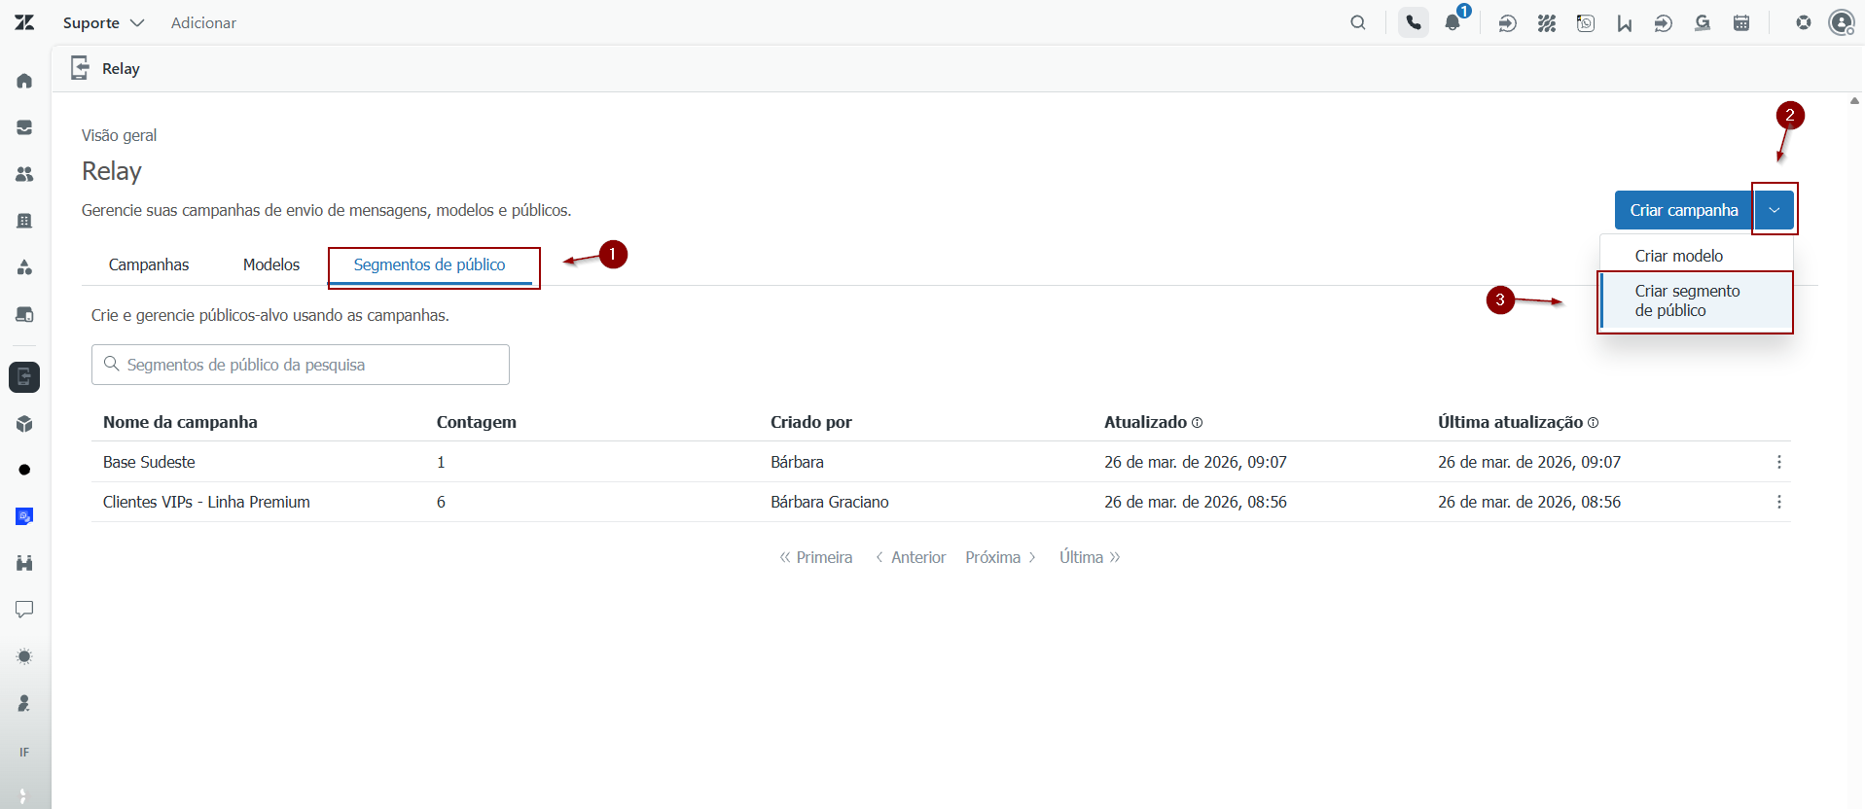Focus the audience segments search field

pyautogui.click(x=301, y=365)
